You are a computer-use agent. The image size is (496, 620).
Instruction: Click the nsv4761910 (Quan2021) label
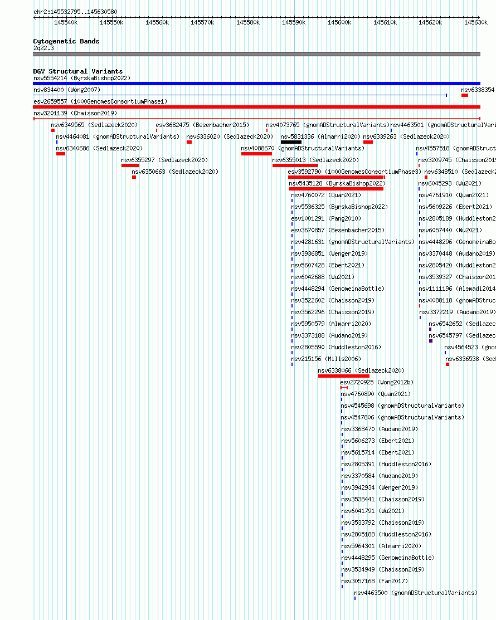pyautogui.click(x=454, y=196)
